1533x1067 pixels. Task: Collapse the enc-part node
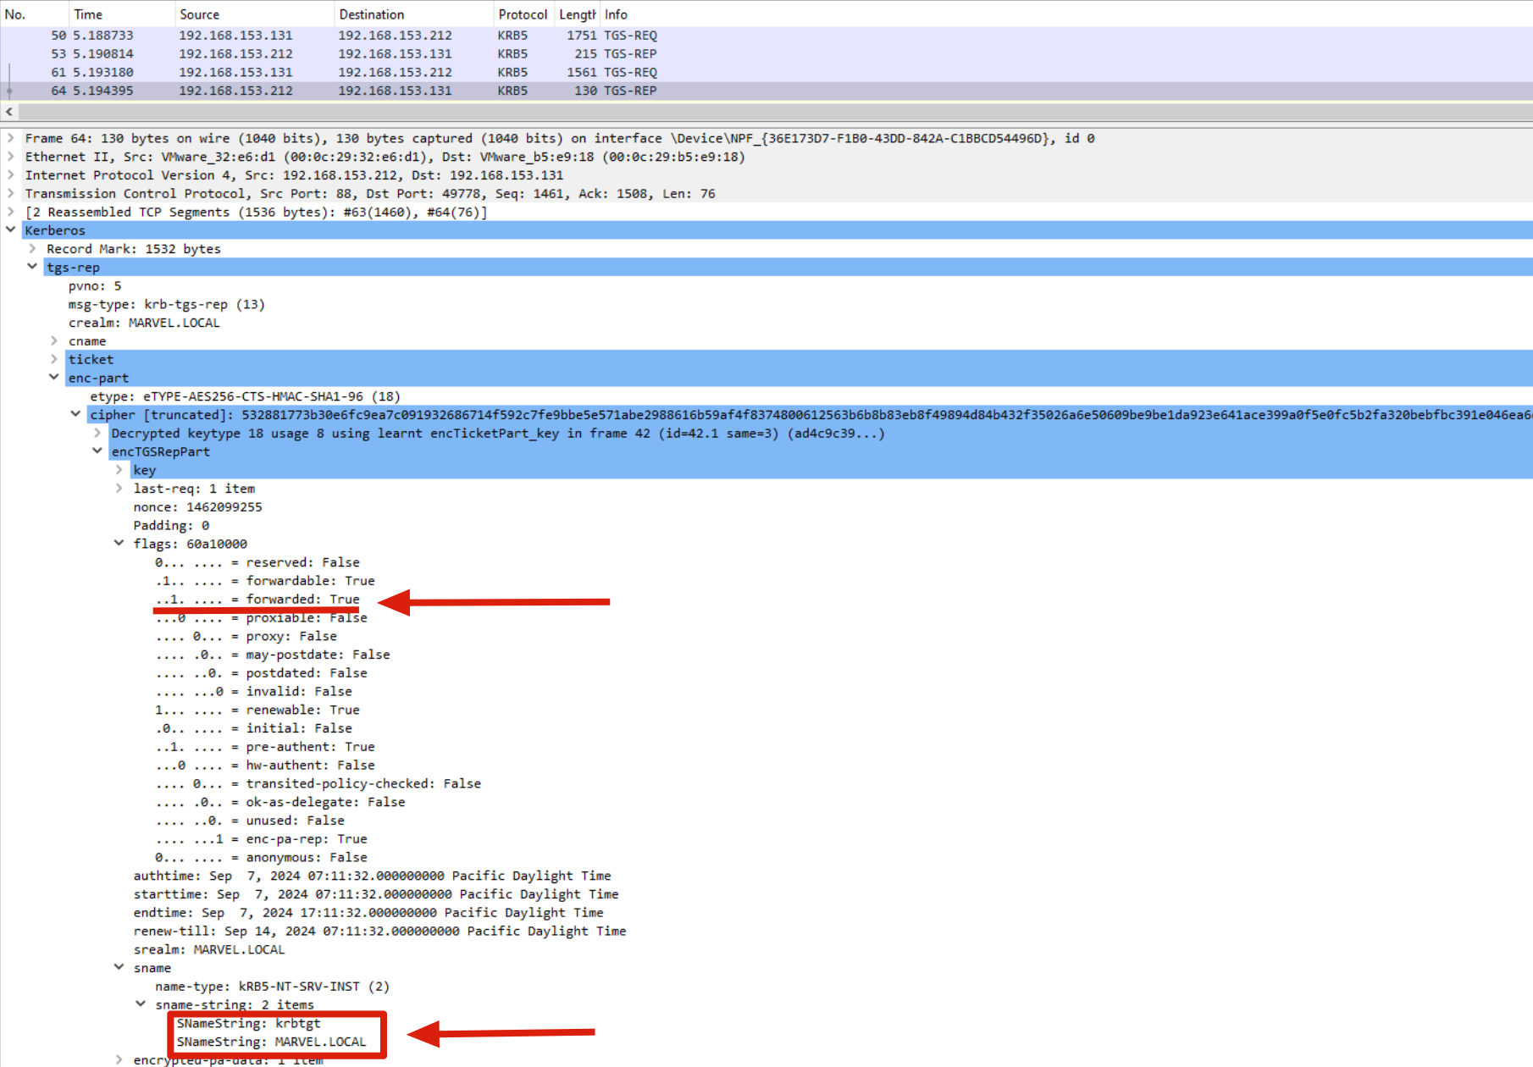tap(54, 378)
